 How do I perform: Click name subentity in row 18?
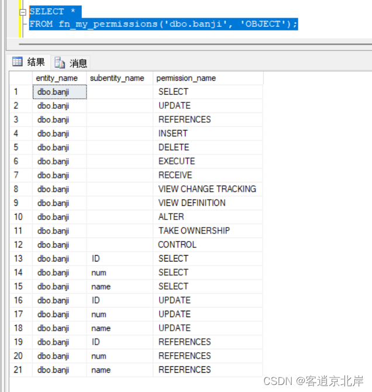coord(120,328)
